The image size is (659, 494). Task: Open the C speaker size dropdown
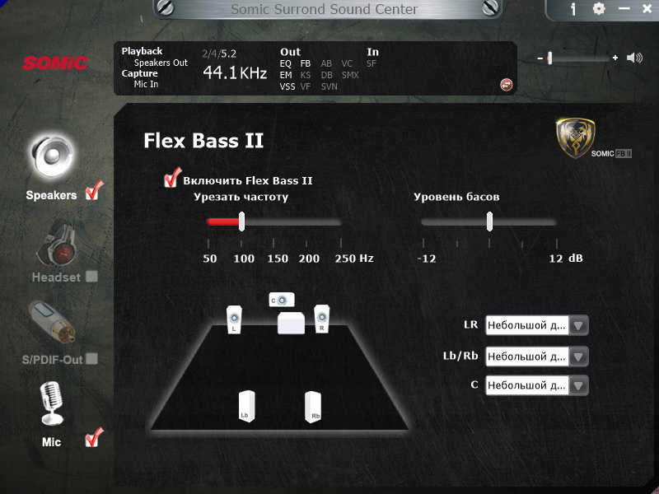[x=537, y=385]
